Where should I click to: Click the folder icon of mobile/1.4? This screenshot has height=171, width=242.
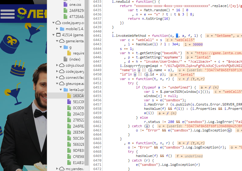(62, 29)
